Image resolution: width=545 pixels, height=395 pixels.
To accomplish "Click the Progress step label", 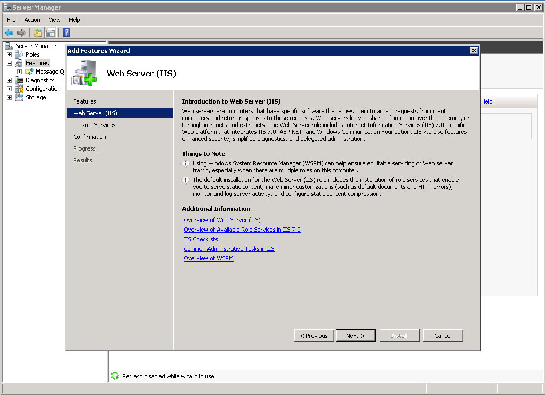I will pos(84,148).
